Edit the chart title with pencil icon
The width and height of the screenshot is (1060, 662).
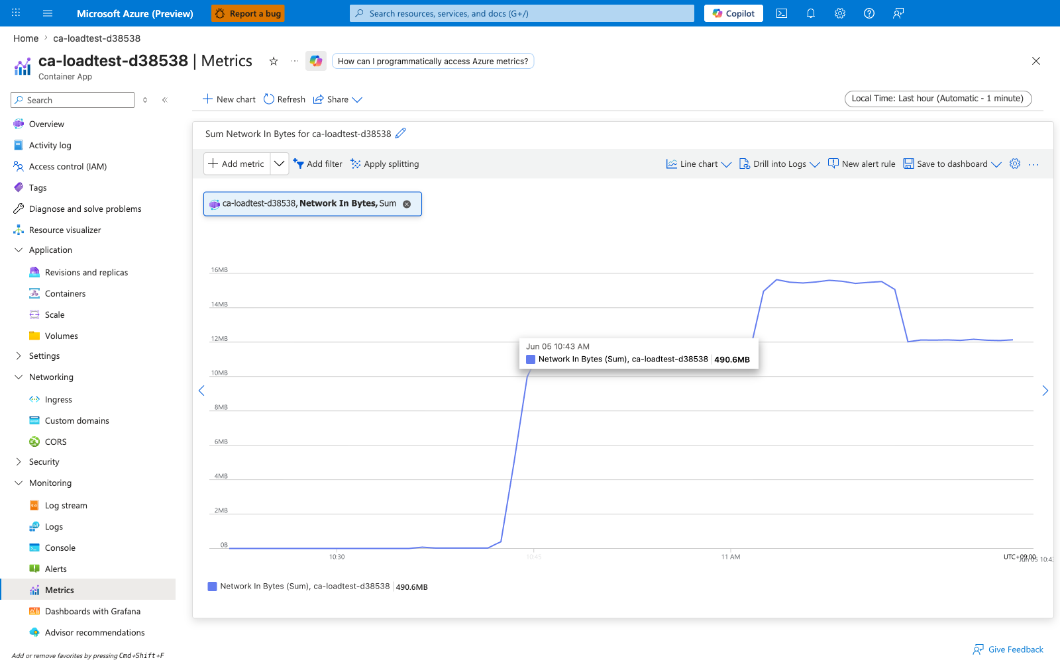pyautogui.click(x=401, y=133)
